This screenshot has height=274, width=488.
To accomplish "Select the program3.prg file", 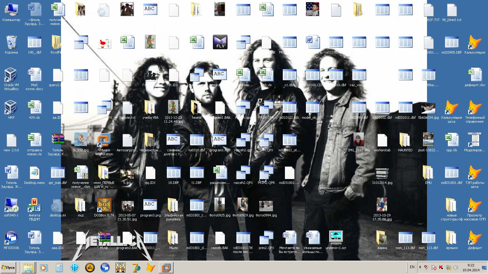I will tap(150, 208).
